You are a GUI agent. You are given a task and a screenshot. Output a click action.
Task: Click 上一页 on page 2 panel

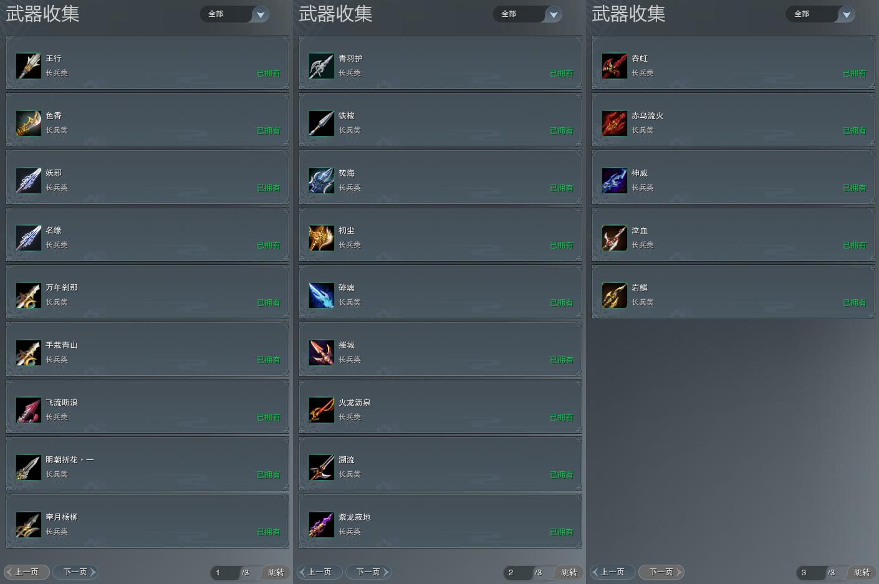point(319,572)
